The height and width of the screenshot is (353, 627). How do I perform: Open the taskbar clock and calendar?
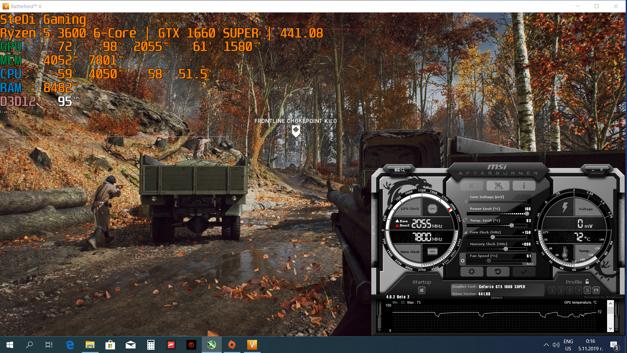click(590, 345)
